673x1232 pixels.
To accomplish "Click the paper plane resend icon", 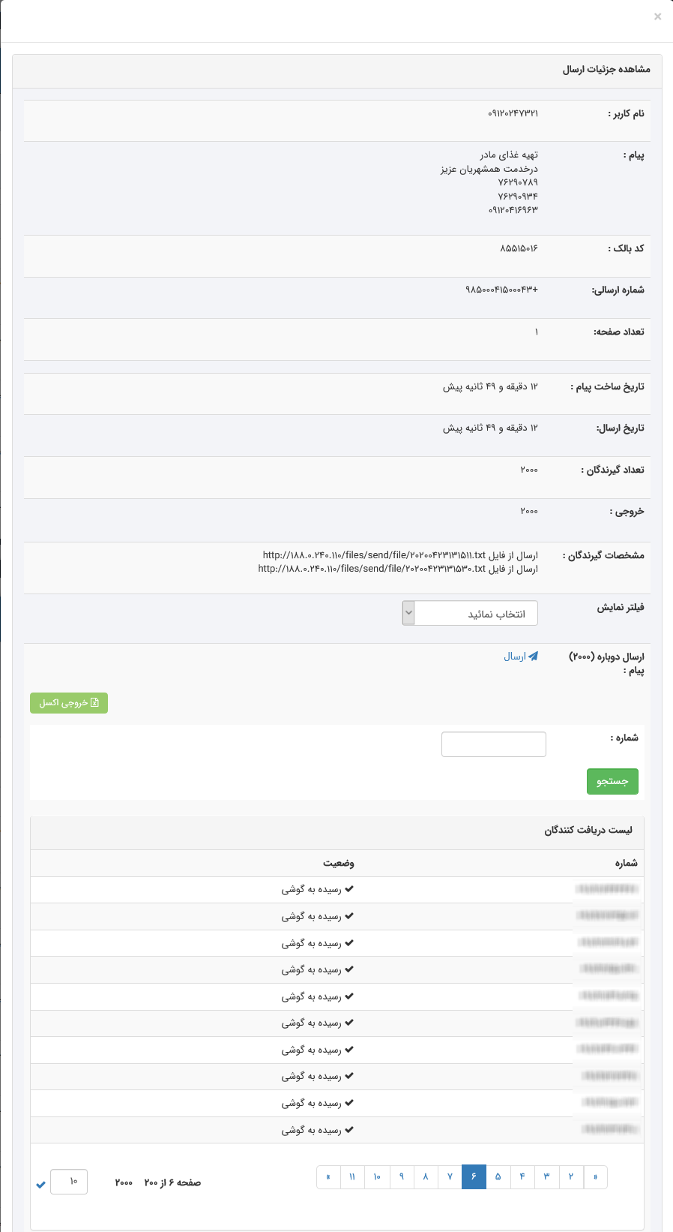I will pos(533,656).
